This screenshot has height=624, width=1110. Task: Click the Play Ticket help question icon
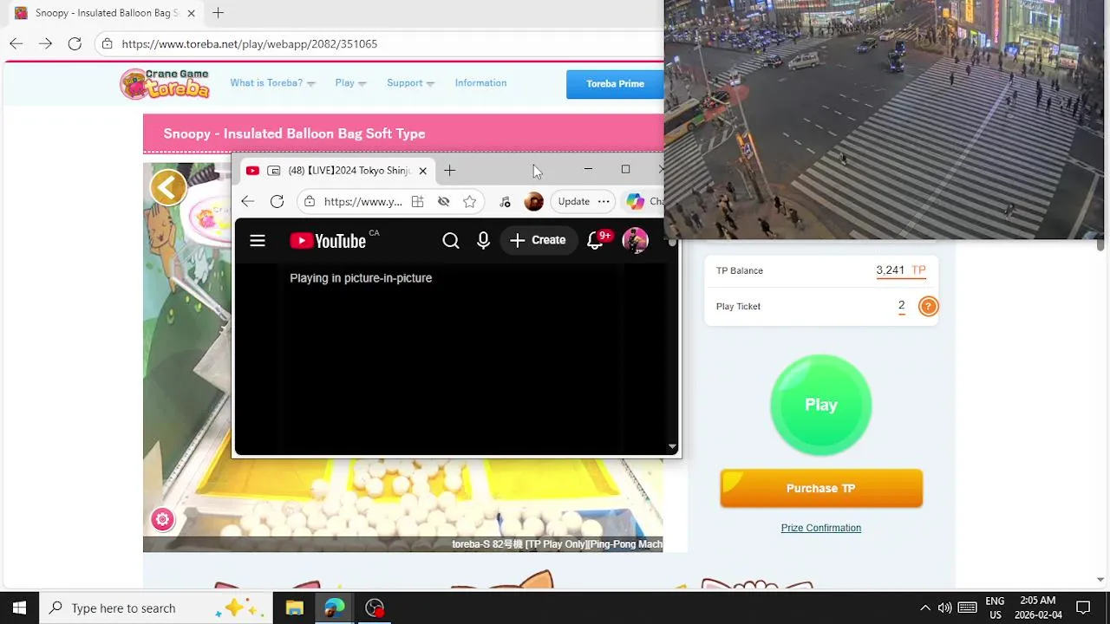(x=928, y=306)
